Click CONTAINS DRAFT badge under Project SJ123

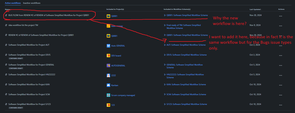tap(16, 108)
